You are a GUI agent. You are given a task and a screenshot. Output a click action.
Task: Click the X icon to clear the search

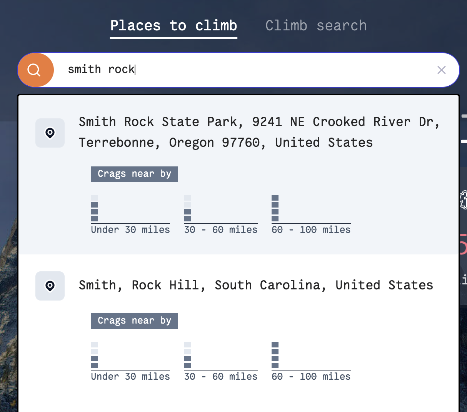(x=441, y=70)
